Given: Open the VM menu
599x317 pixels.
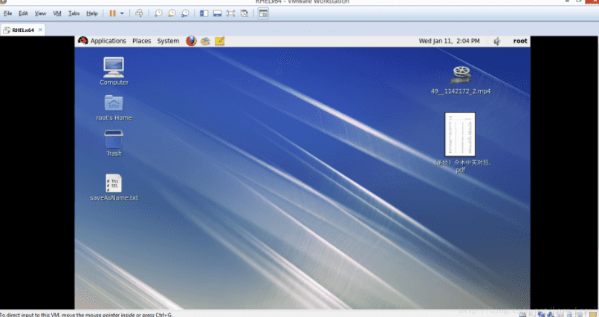Looking at the screenshot, I should coord(56,13).
